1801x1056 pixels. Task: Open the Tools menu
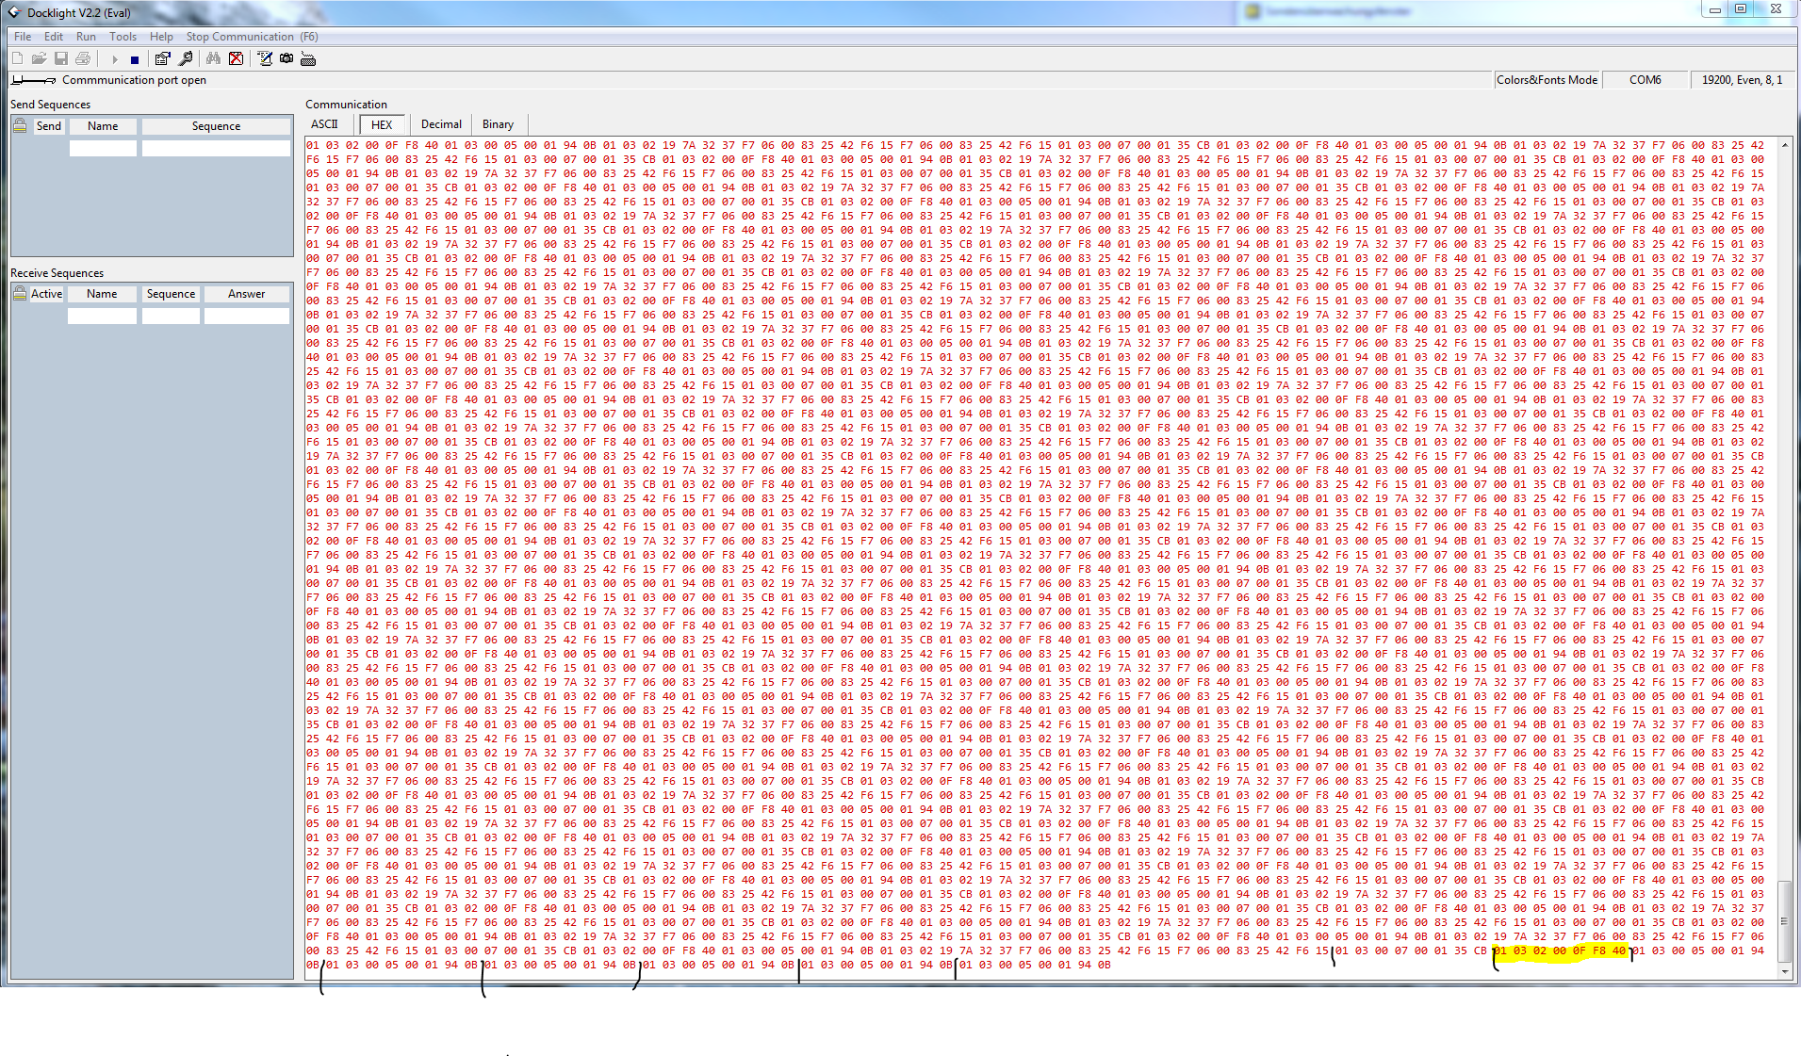tap(123, 37)
